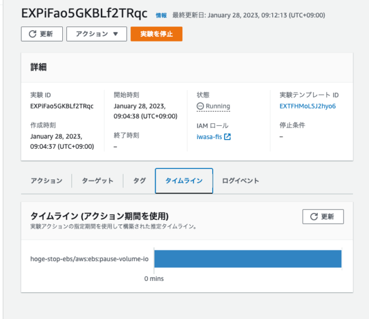Click the page title EXPiFao5GKBLf2TRqc
The width and height of the screenshot is (369, 319).
[84, 13]
